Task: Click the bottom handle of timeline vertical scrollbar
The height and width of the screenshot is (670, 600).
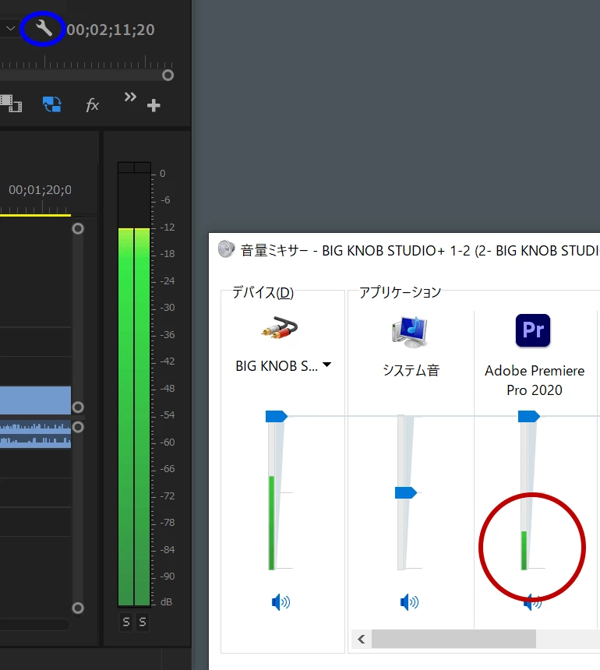Action: [78, 608]
